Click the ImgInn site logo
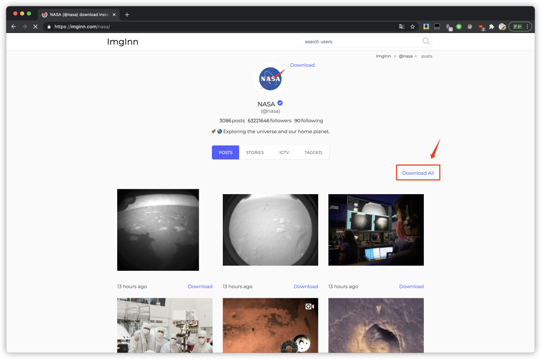The height and width of the screenshot is (359, 541). pyautogui.click(x=123, y=42)
